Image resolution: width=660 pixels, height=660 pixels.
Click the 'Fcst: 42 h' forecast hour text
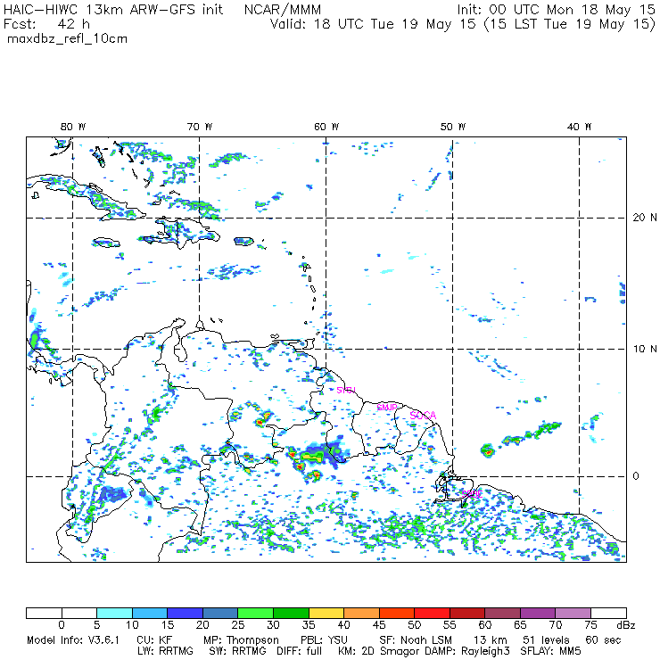coord(46,24)
